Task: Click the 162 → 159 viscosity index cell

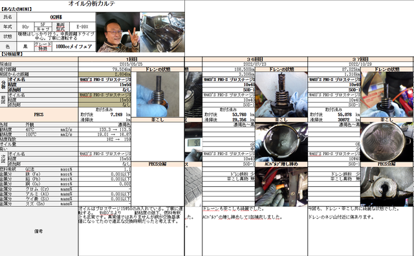Action: pyautogui.click(x=105, y=140)
